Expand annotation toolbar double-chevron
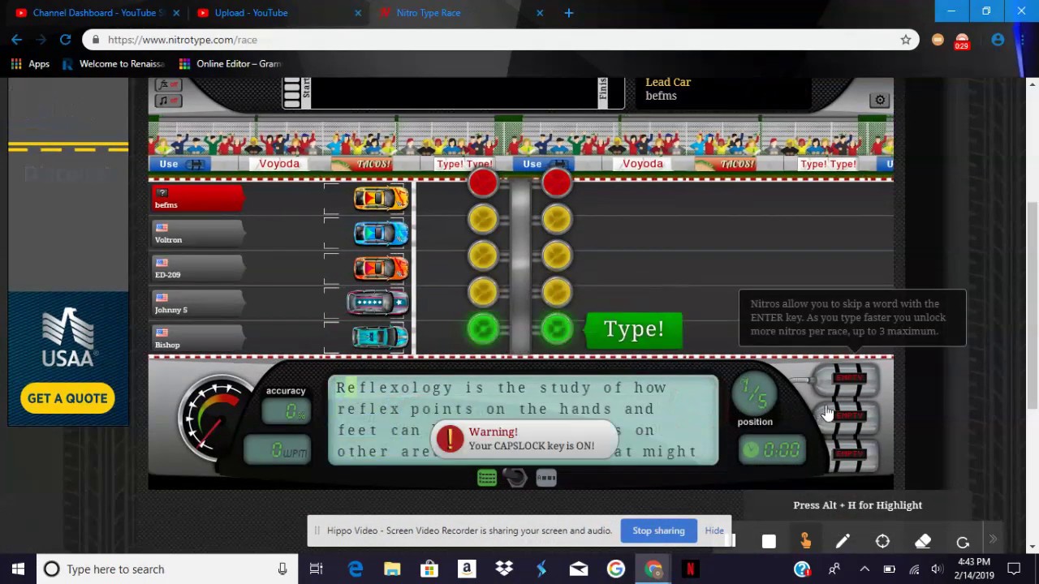The image size is (1039, 584). [993, 540]
